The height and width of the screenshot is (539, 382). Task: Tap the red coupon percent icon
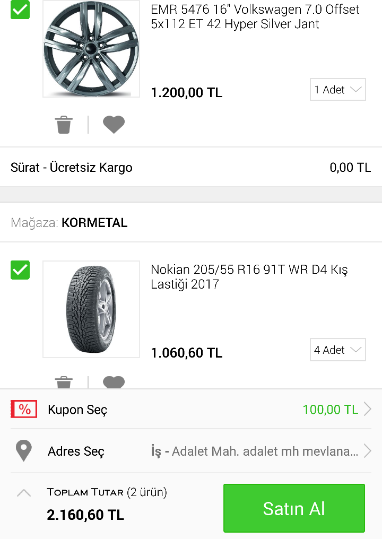tap(24, 410)
